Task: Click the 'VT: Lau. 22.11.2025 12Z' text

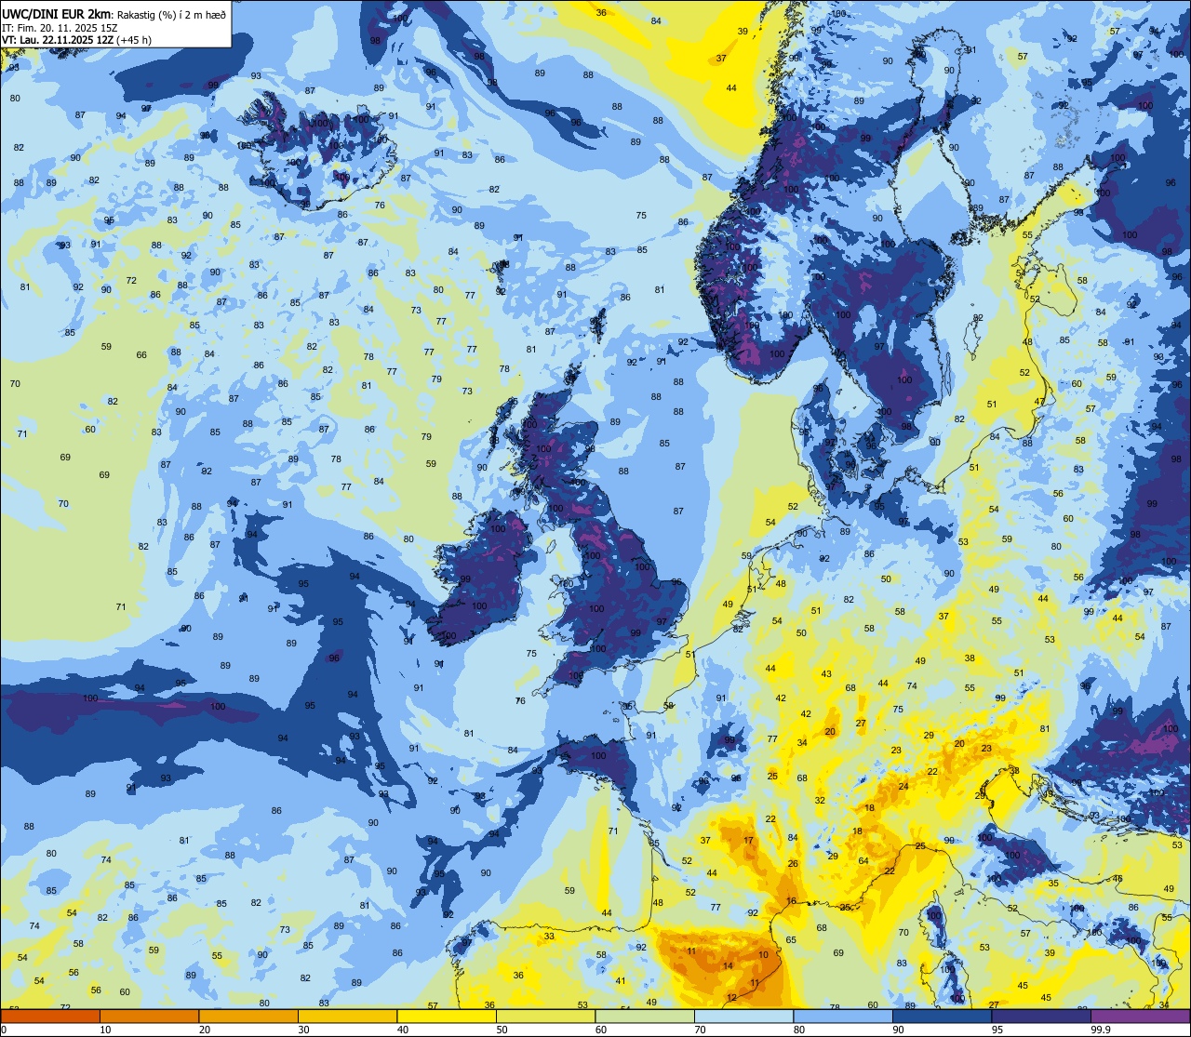Action: [x=58, y=40]
